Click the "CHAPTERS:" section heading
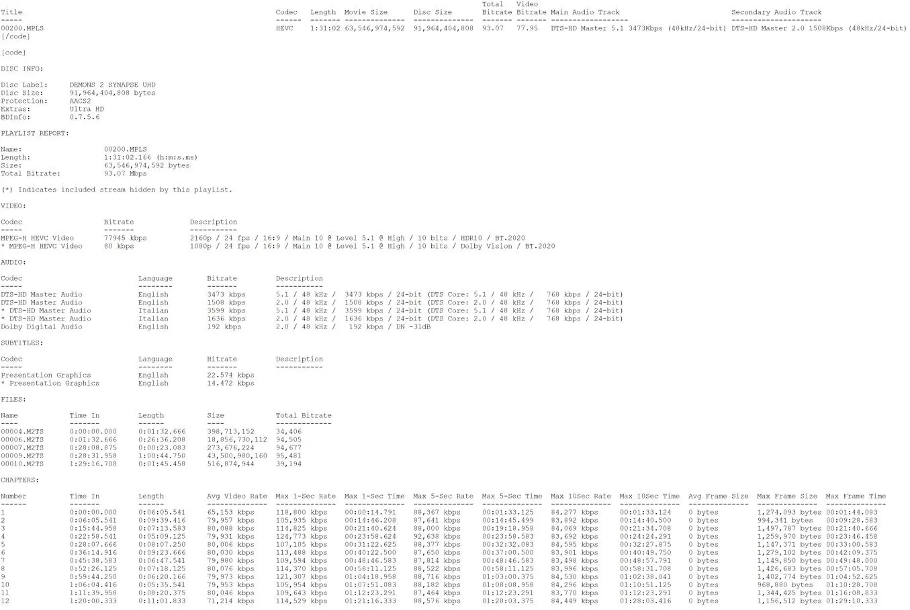The width and height of the screenshot is (910, 610). pyautogui.click(x=20, y=480)
